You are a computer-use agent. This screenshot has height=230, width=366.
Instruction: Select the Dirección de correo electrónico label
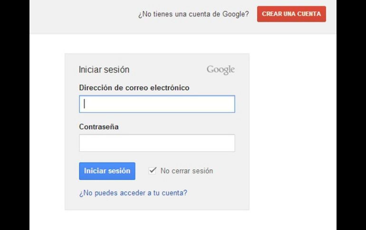pyautogui.click(x=134, y=88)
